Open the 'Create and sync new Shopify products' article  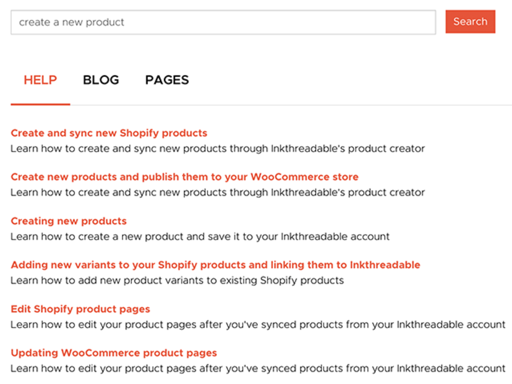tap(109, 133)
